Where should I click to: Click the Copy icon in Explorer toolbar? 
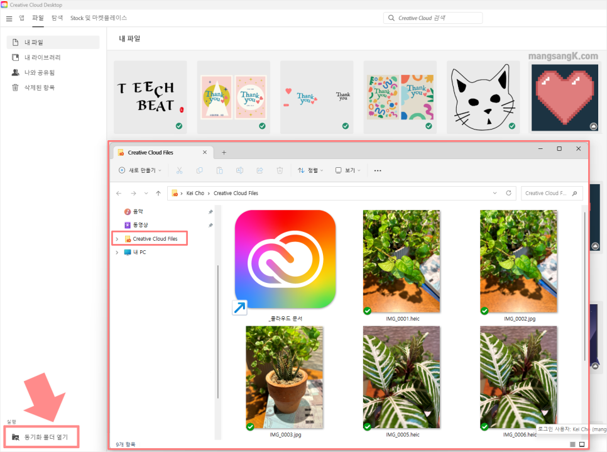(x=199, y=170)
